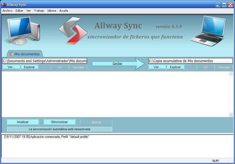Click right side Cancelar button

[x=224, y=67]
